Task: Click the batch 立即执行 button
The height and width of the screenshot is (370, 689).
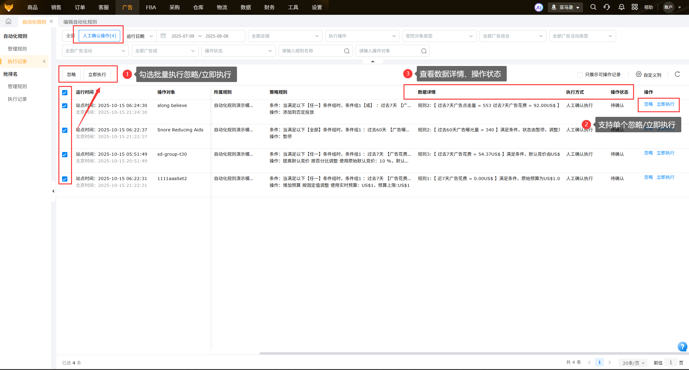Action: pos(97,75)
